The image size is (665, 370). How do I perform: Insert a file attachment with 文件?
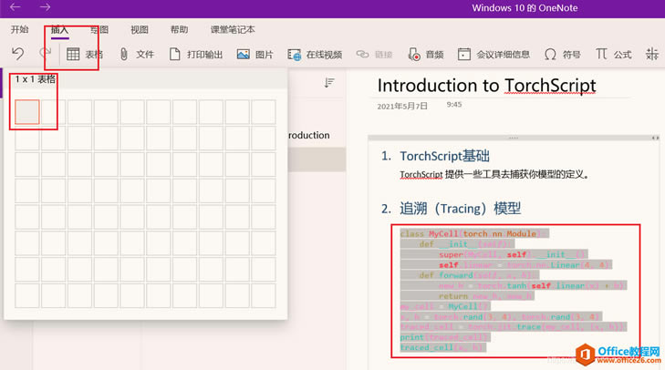click(x=136, y=55)
